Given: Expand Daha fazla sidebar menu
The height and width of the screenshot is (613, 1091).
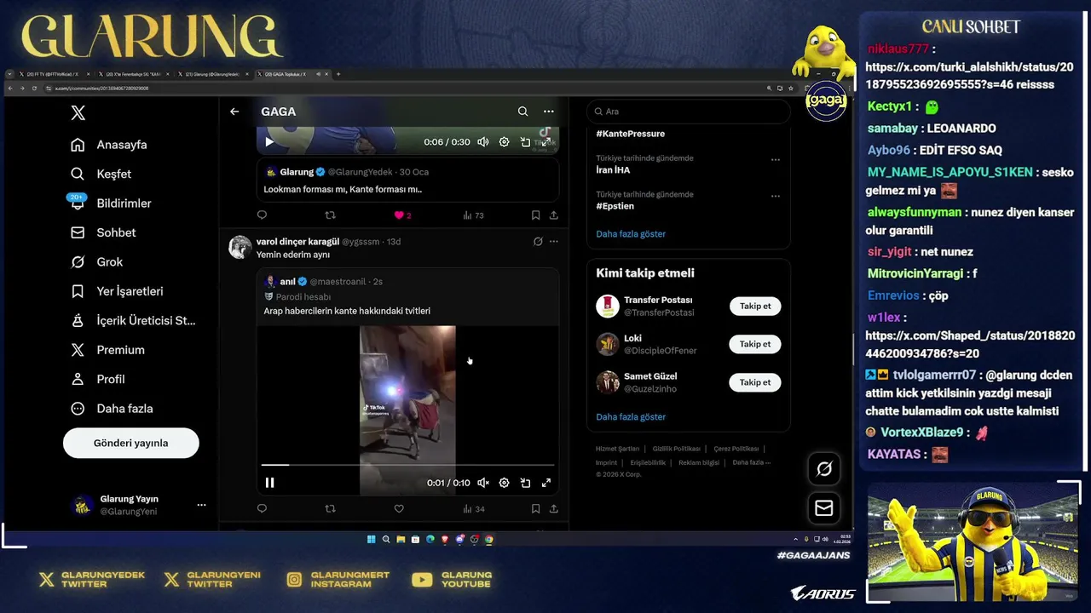Looking at the screenshot, I should pos(112,409).
